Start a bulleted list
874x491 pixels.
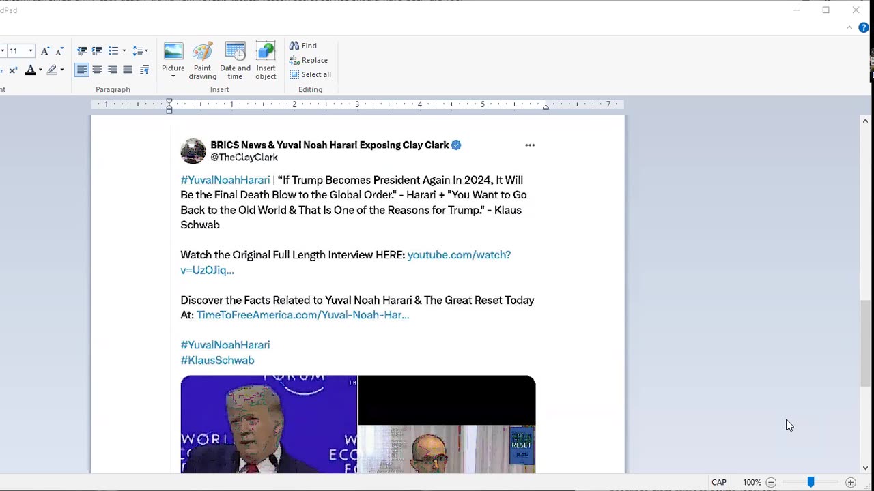tap(113, 51)
